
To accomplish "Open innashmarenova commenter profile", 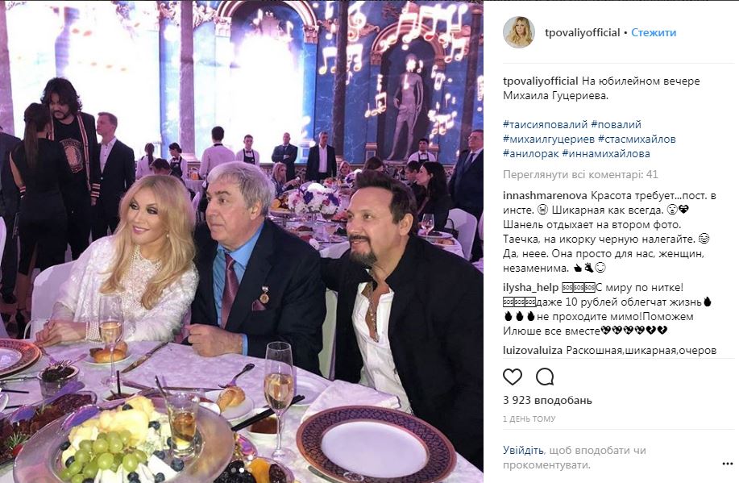I will pos(545,195).
